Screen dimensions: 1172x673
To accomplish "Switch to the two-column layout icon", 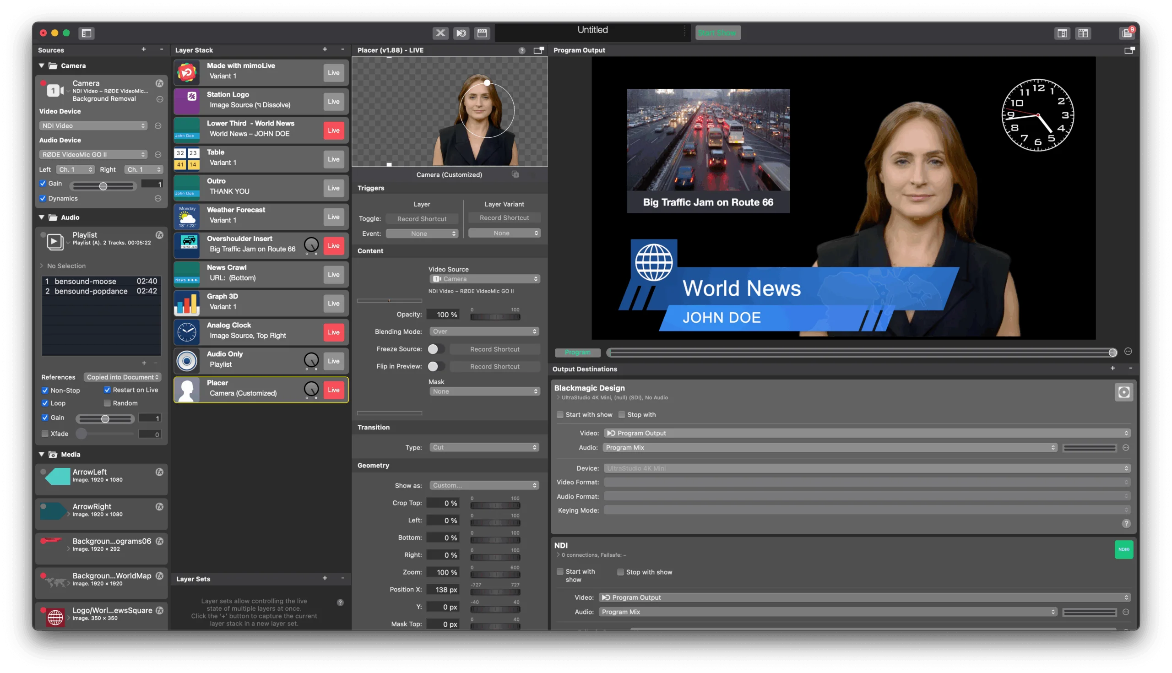I will click(1062, 33).
